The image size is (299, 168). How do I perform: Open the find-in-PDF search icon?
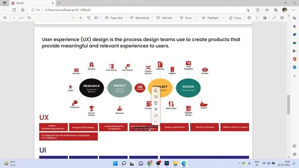29,18
